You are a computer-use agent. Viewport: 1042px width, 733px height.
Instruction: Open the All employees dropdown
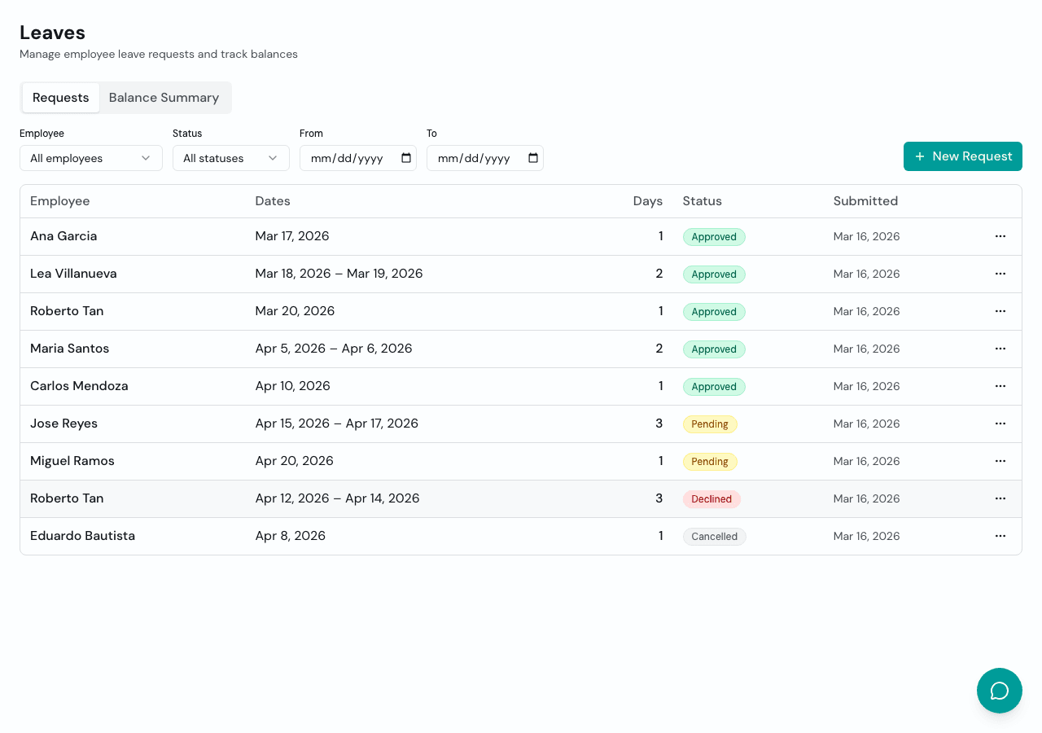(90, 158)
